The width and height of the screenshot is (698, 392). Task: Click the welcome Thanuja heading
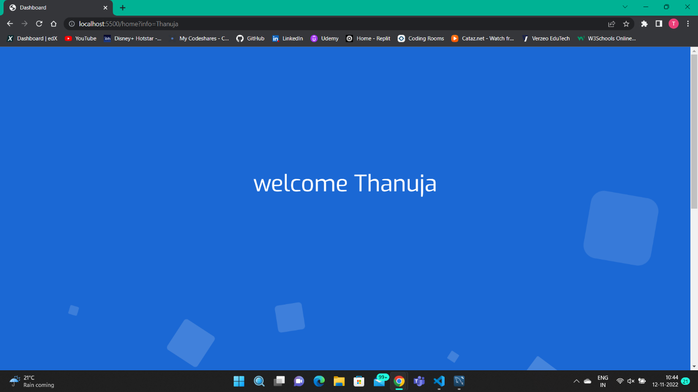(345, 183)
